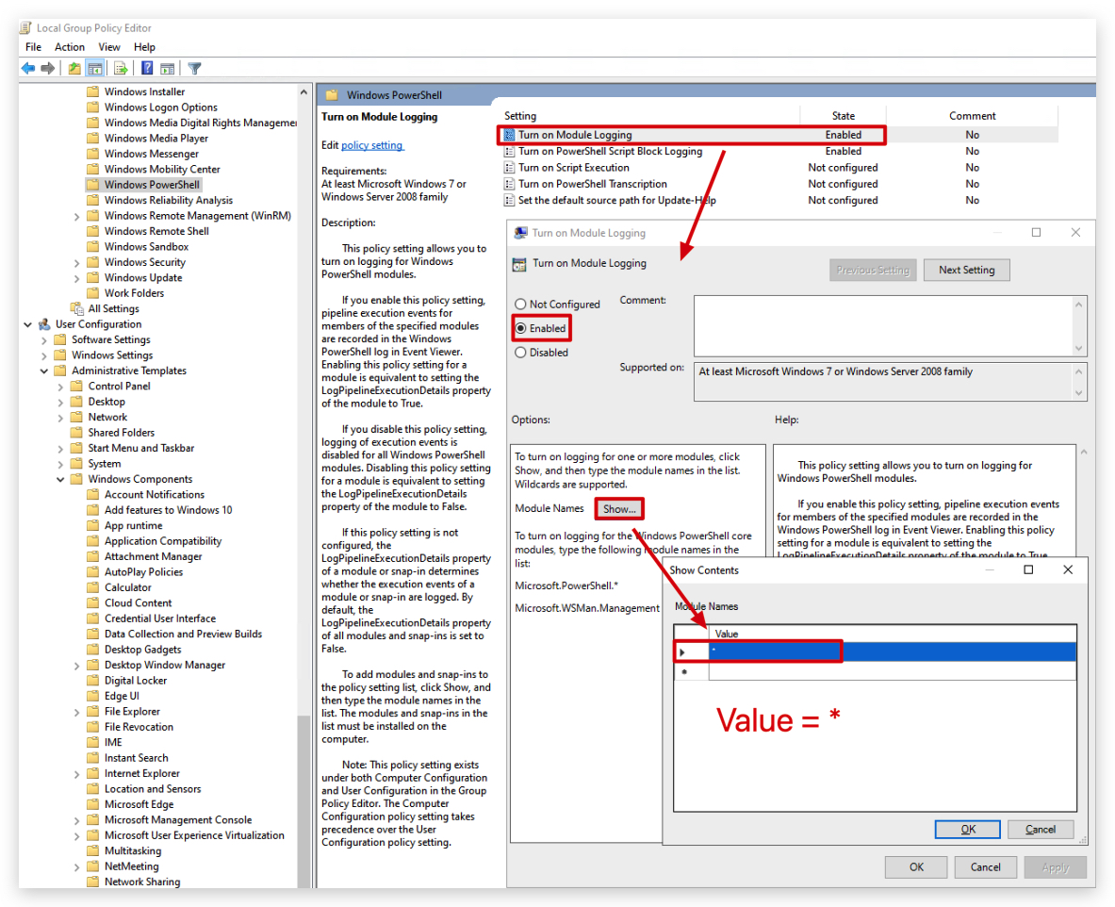Open the Action menu
The width and height of the screenshot is (1115, 907).
70,47
